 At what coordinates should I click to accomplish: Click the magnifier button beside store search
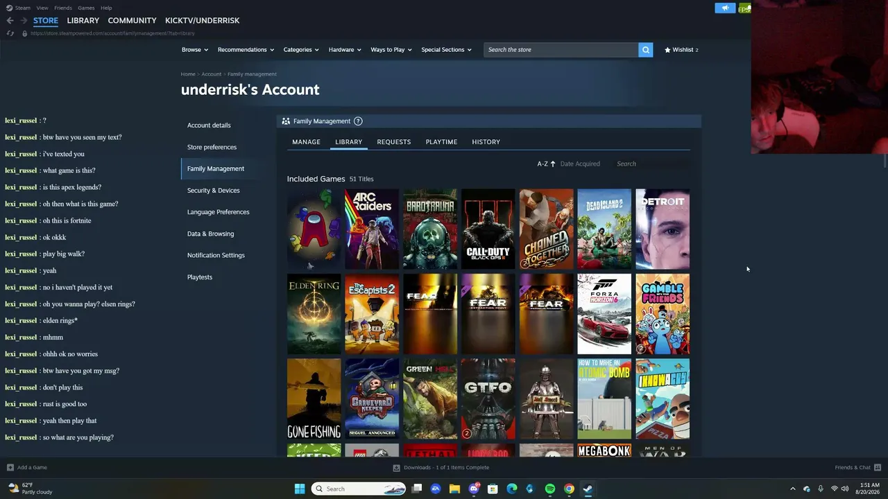coord(646,50)
